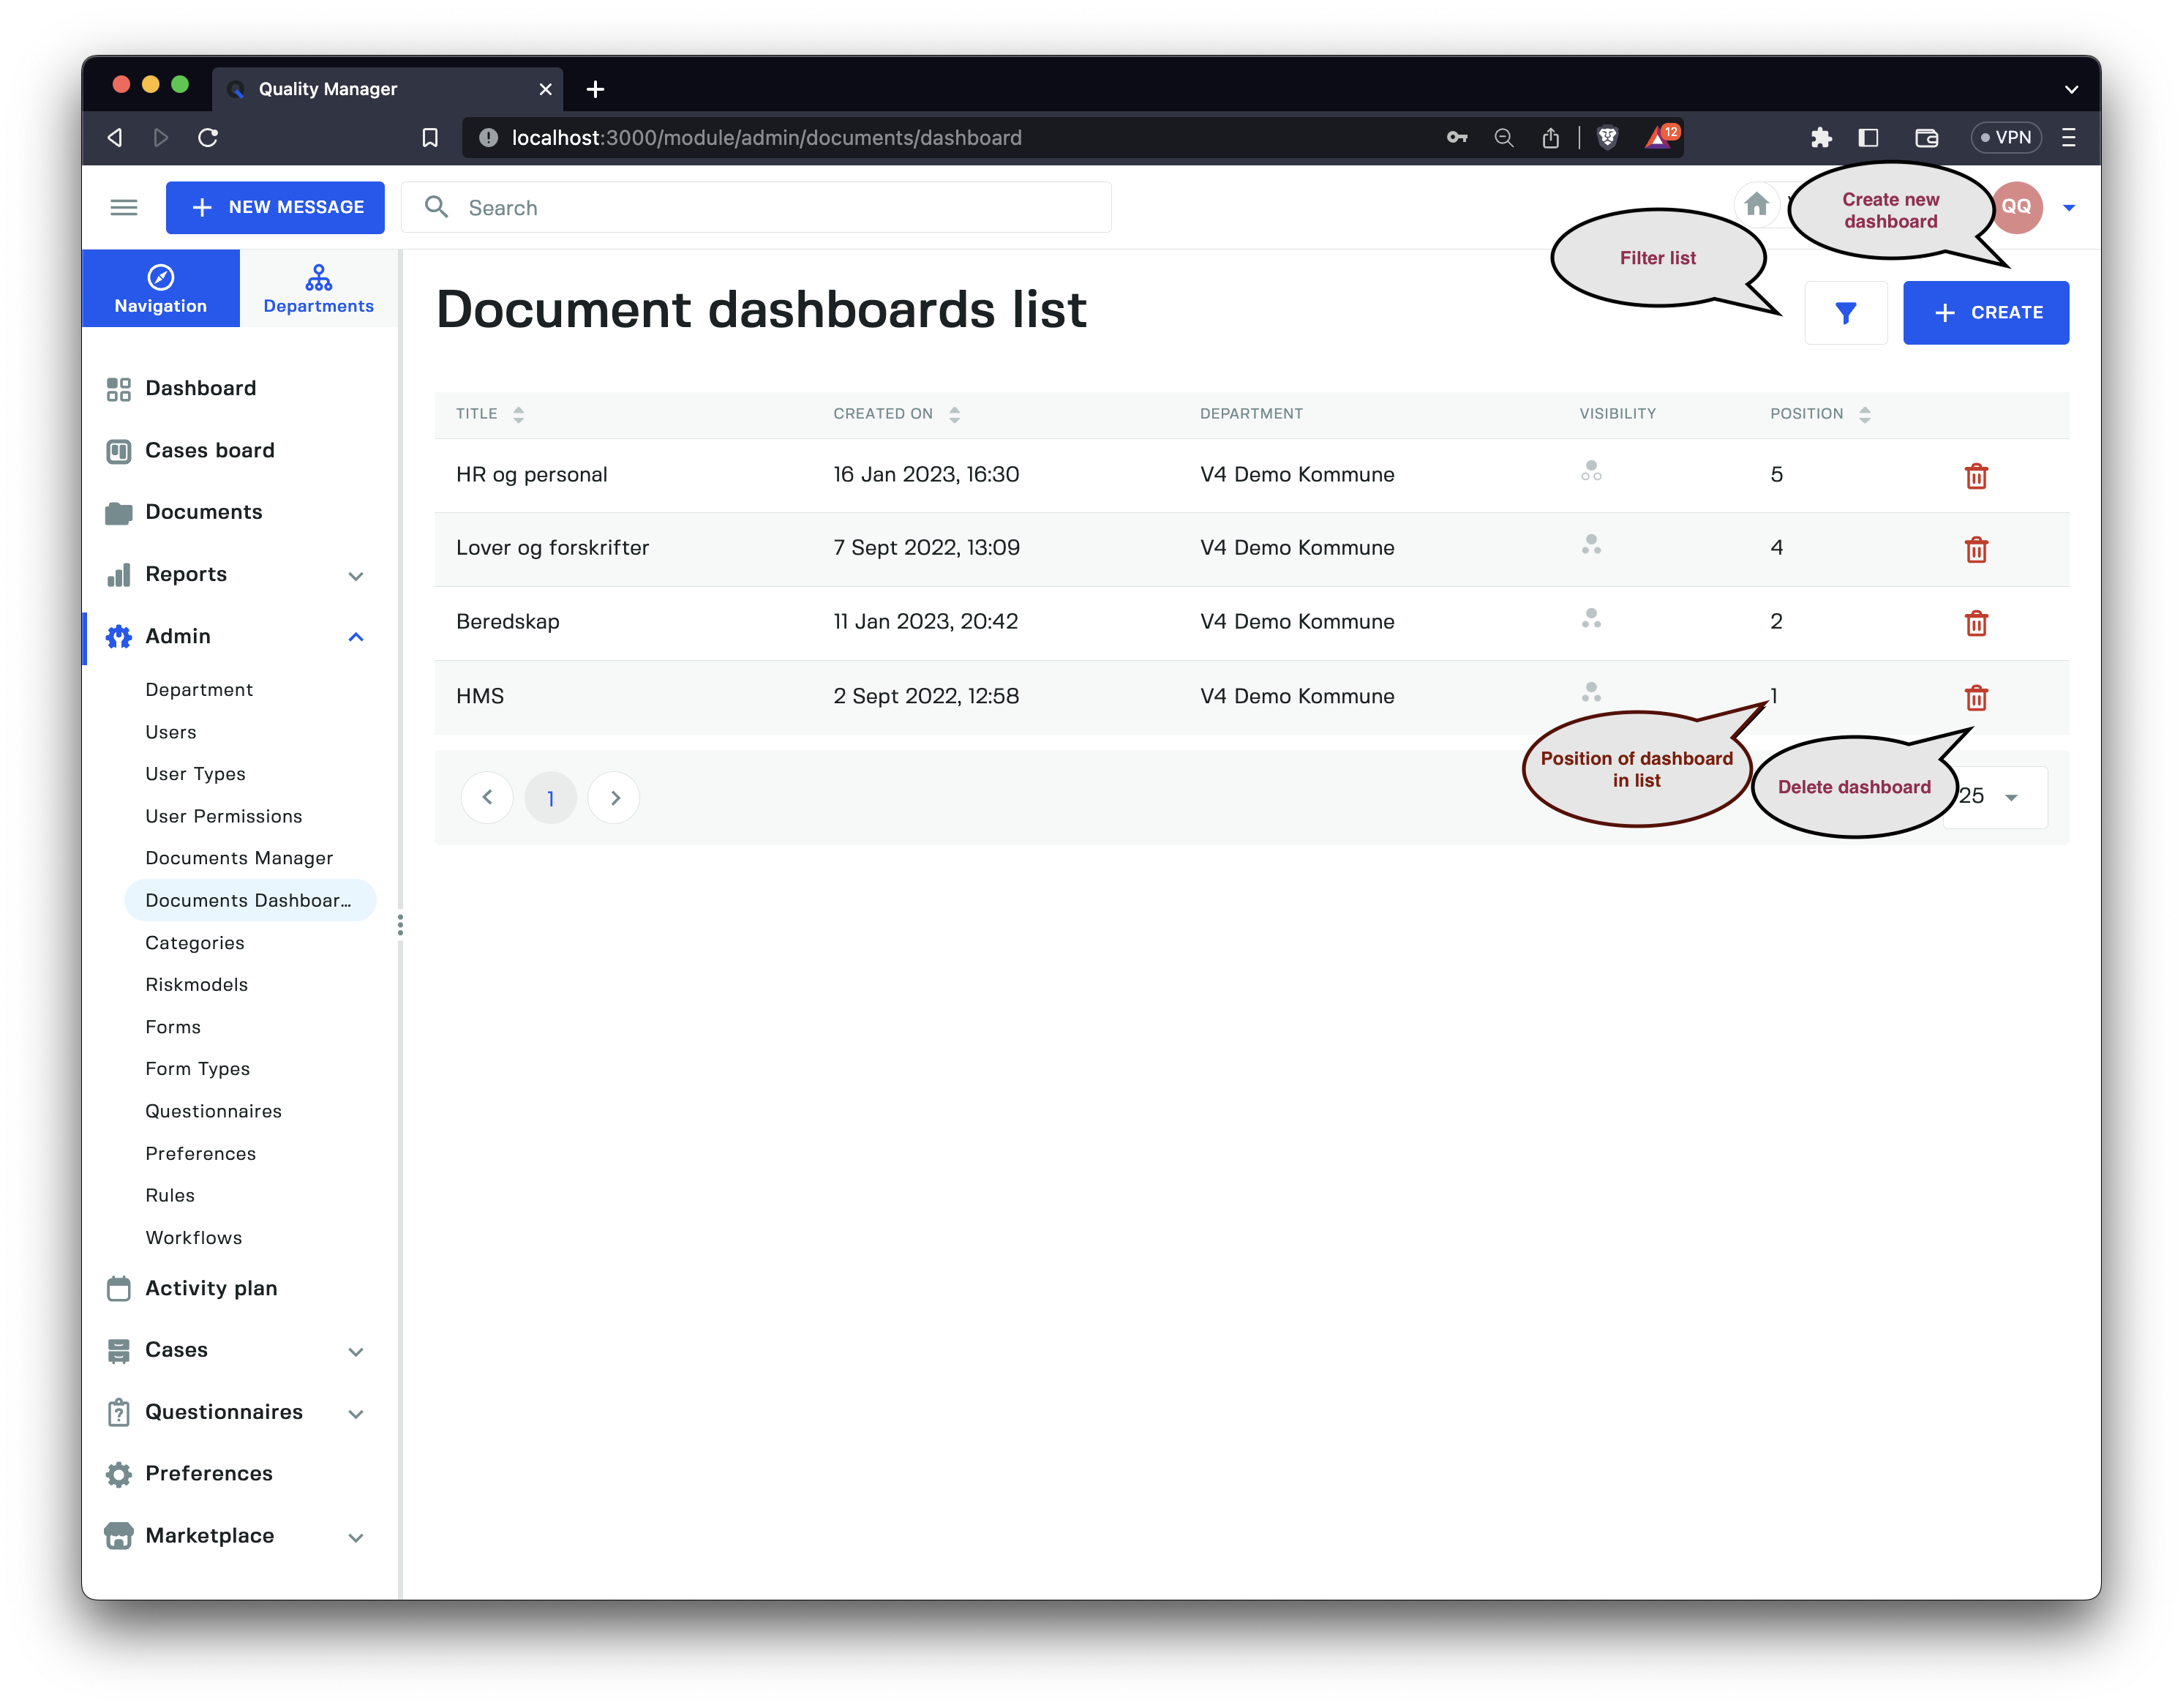The height and width of the screenshot is (1708, 2183).
Task: Expand the Questionnaires menu chevron
Action: pyautogui.click(x=356, y=1414)
